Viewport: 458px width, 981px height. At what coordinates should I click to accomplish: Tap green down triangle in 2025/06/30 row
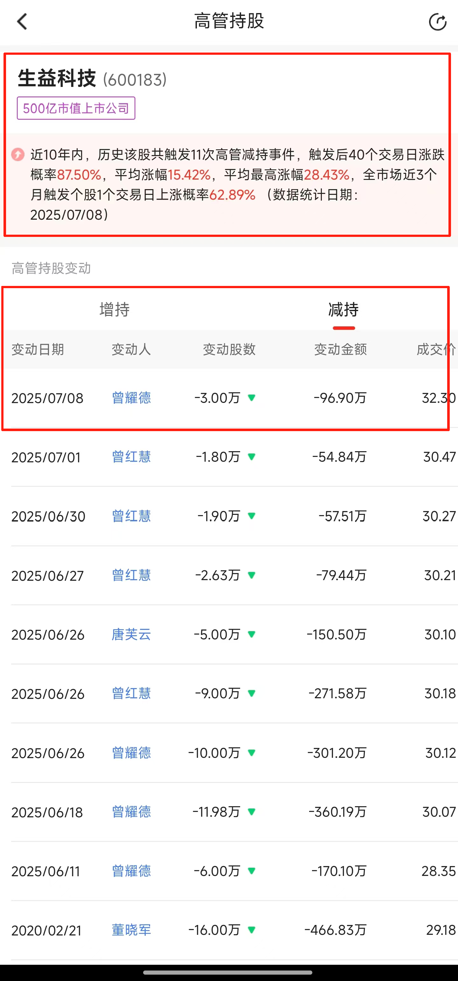252,516
